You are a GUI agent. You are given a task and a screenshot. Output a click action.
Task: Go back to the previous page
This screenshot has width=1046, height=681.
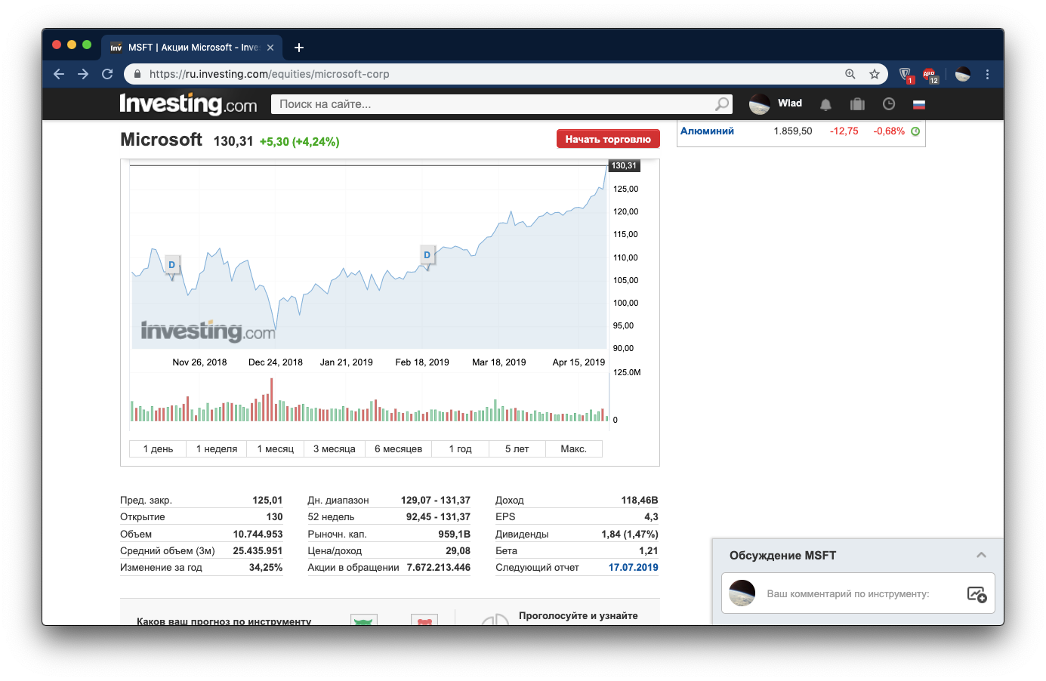[x=59, y=74]
